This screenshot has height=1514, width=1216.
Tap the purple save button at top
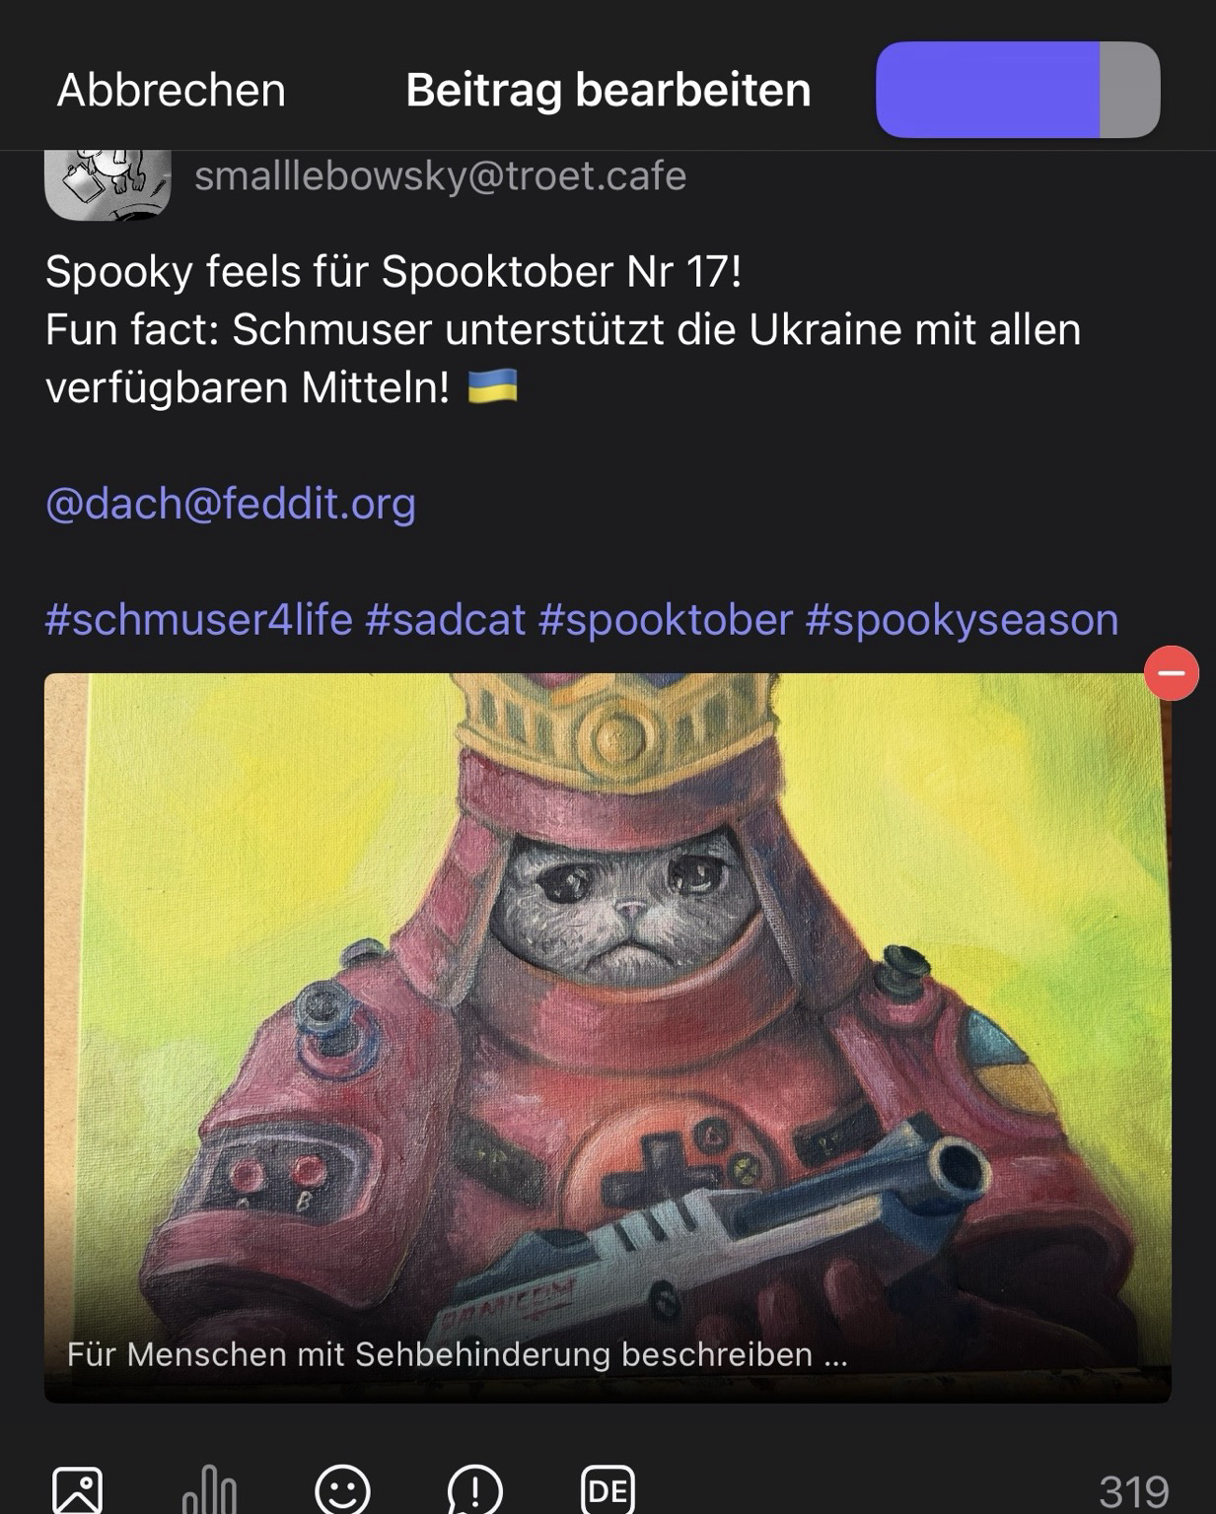(1018, 90)
